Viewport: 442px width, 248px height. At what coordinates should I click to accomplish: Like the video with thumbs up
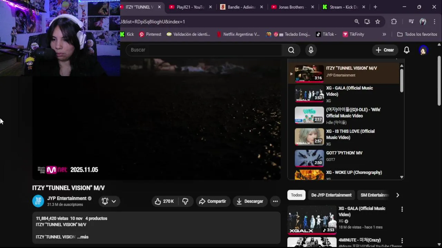point(164,201)
